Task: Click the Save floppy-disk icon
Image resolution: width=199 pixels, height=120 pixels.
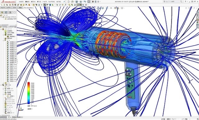Action: tap(77, 2)
